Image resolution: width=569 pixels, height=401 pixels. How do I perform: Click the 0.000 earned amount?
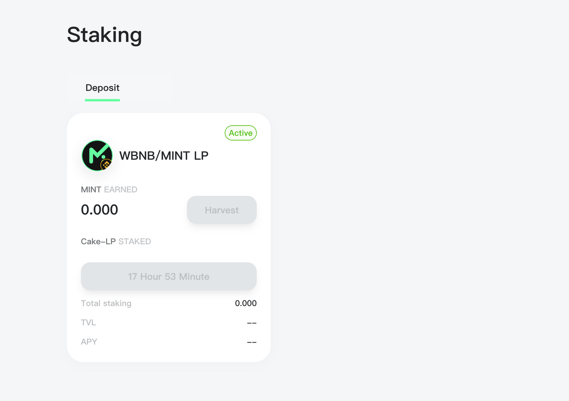click(x=100, y=210)
